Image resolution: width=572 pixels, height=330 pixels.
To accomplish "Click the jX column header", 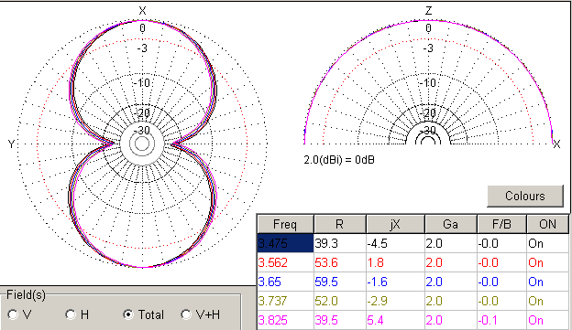I will click(395, 224).
